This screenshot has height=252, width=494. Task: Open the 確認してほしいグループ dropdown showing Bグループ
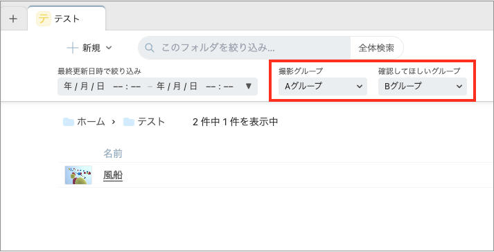[423, 87]
